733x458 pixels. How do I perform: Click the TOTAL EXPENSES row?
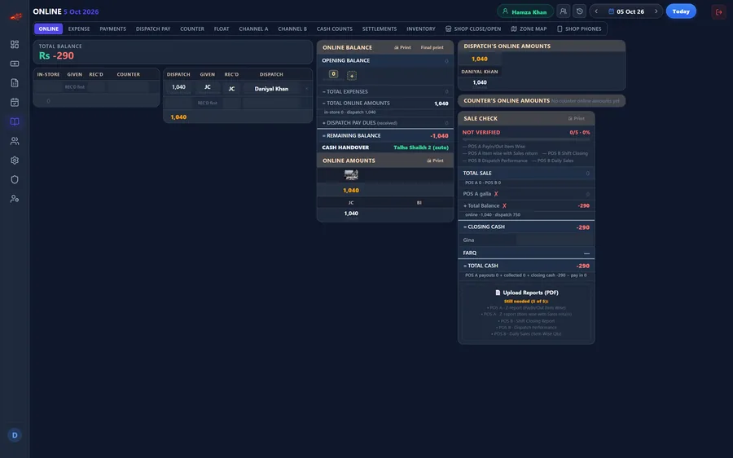tap(385, 92)
